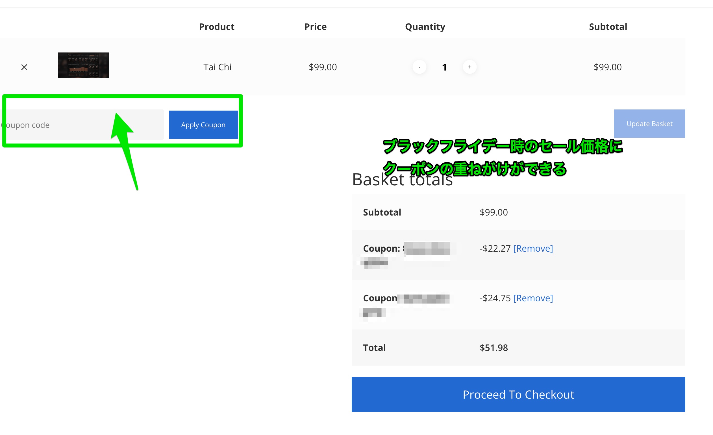Click the Price column header
The width and height of the screenshot is (713, 435).
pos(315,27)
